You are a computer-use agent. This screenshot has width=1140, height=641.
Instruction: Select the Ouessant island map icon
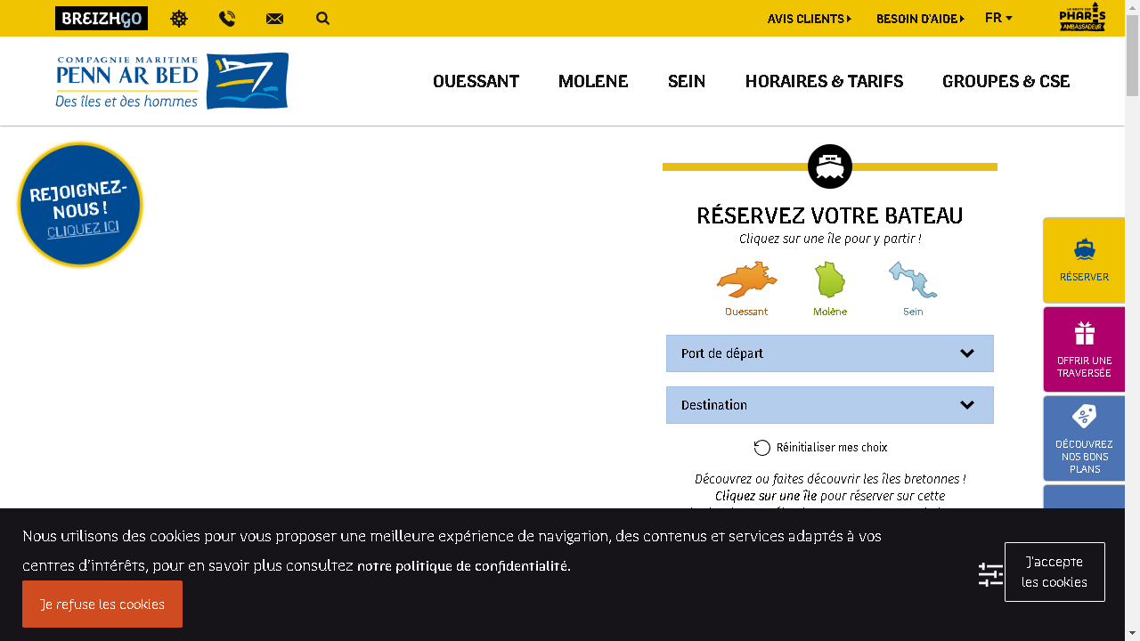click(747, 280)
